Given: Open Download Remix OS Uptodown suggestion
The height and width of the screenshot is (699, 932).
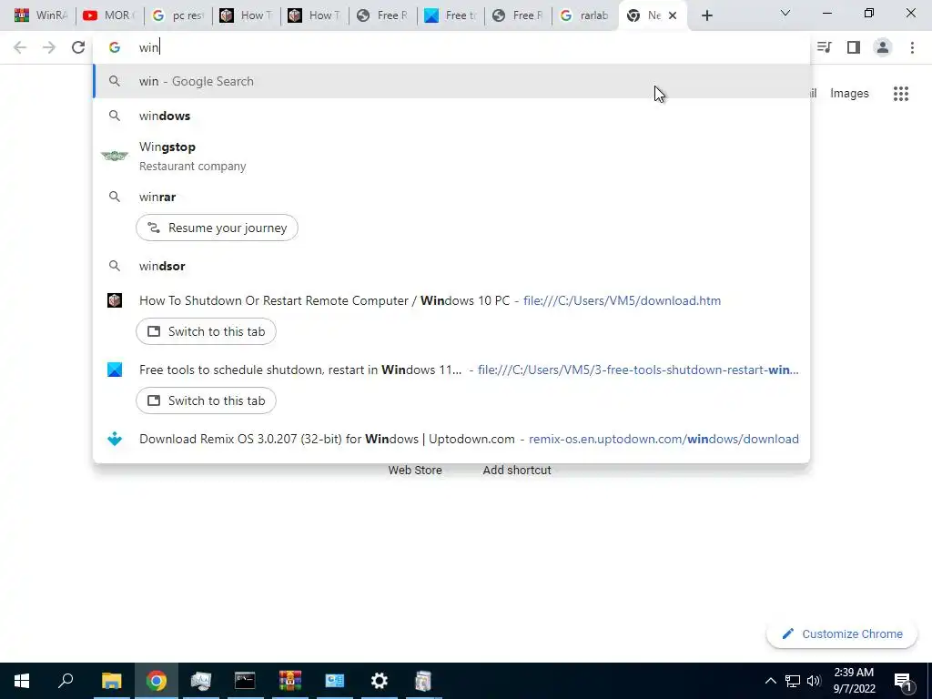Looking at the screenshot, I should 451,440.
